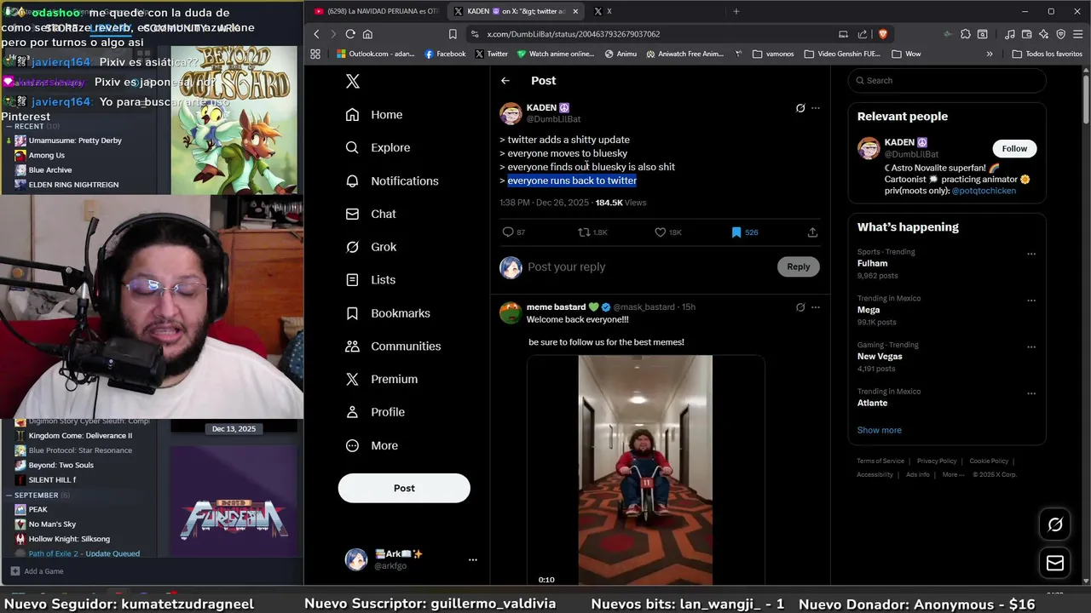Image resolution: width=1091 pixels, height=613 pixels.
Task: Open the Privacy Policy link
Action: pyautogui.click(x=937, y=461)
